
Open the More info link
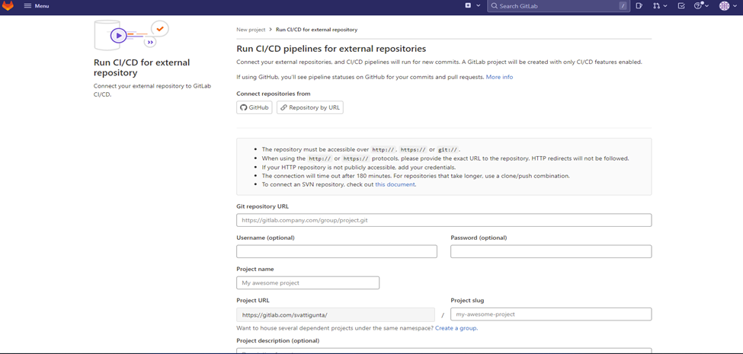pyautogui.click(x=499, y=77)
